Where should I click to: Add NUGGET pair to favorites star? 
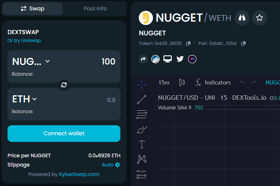click(x=260, y=18)
